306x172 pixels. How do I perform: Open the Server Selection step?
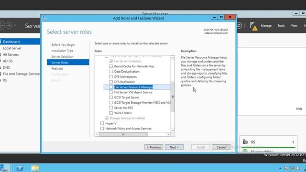pos(62,56)
